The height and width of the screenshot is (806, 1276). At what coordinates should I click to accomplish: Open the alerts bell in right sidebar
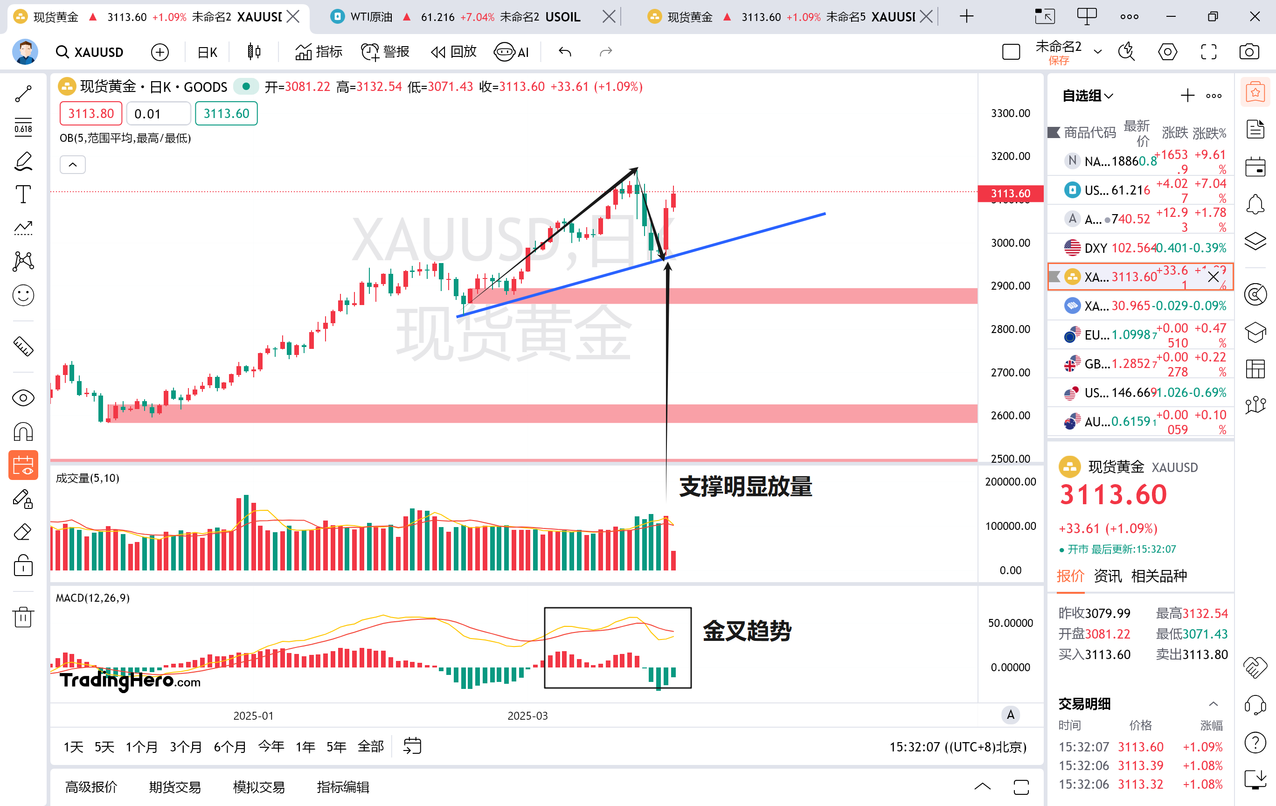tap(1255, 204)
